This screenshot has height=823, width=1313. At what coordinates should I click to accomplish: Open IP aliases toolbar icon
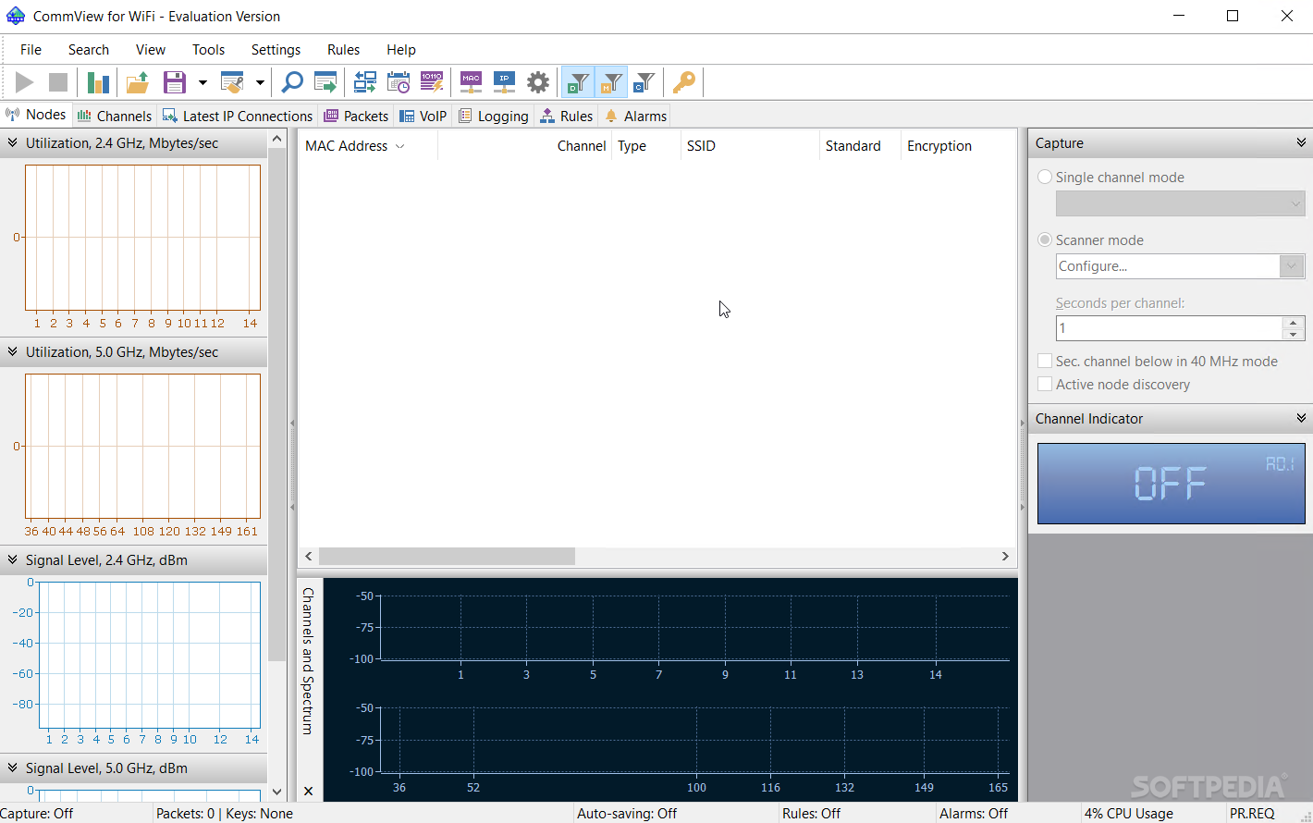[x=505, y=82]
